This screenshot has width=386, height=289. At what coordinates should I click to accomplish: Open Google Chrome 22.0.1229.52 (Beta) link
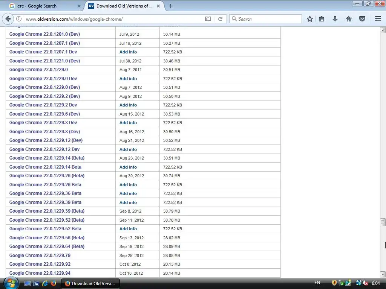point(47,220)
